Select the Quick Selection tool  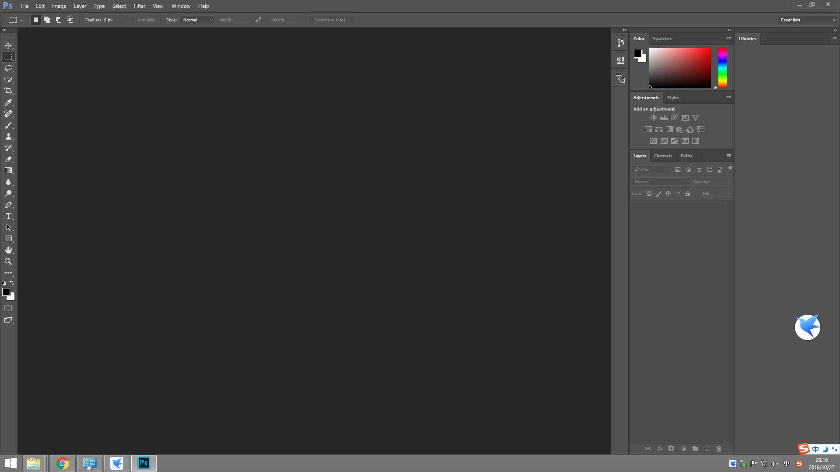(x=8, y=80)
